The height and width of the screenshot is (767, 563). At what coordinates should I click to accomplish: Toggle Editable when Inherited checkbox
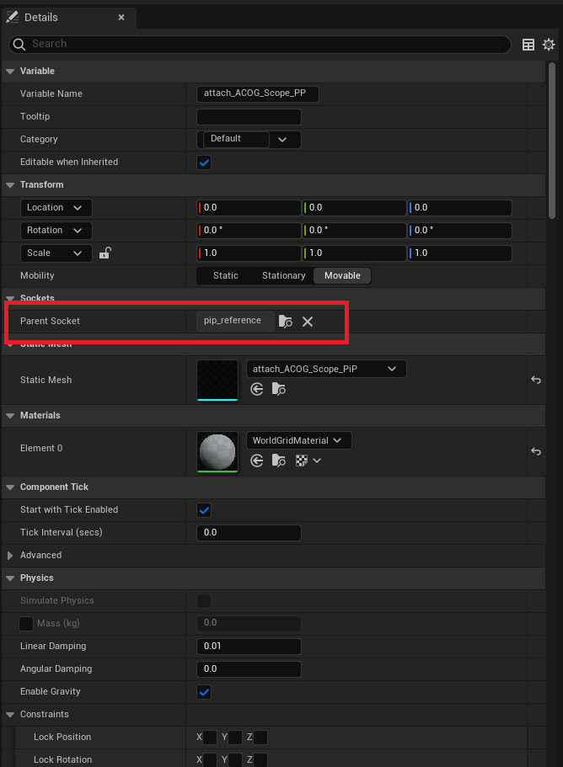click(204, 162)
